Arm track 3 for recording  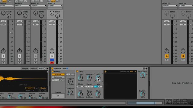(19, 63)
